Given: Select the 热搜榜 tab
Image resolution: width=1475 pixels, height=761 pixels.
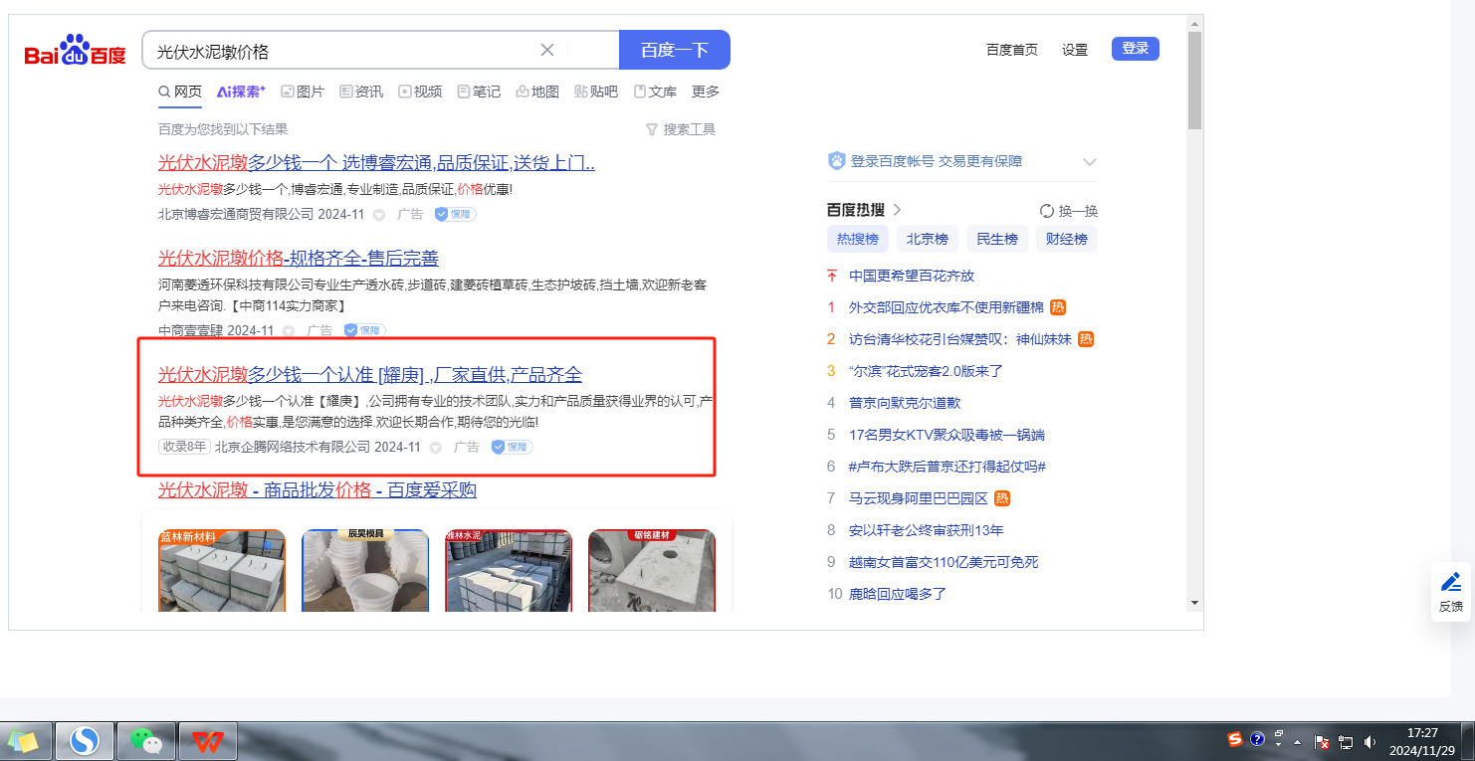Looking at the screenshot, I should (x=858, y=239).
